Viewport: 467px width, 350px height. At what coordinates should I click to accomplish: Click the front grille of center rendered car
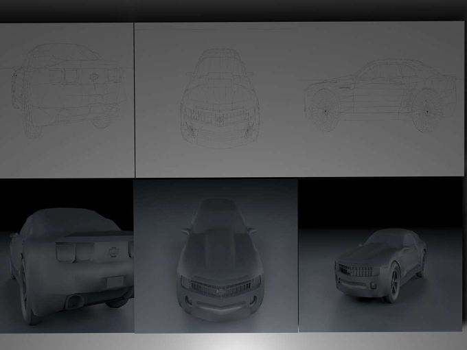[220, 288]
